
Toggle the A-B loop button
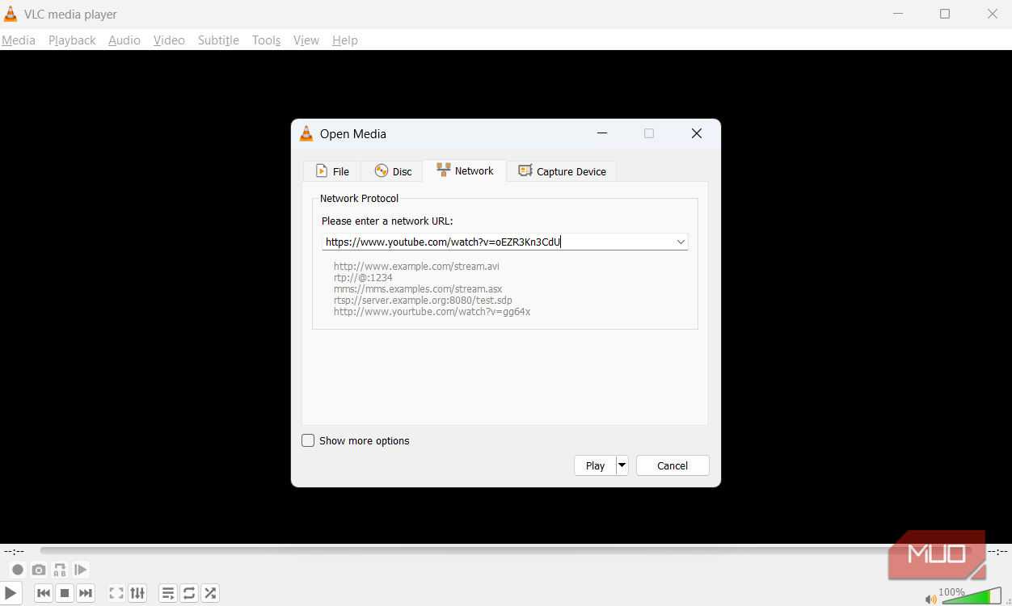(60, 570)
